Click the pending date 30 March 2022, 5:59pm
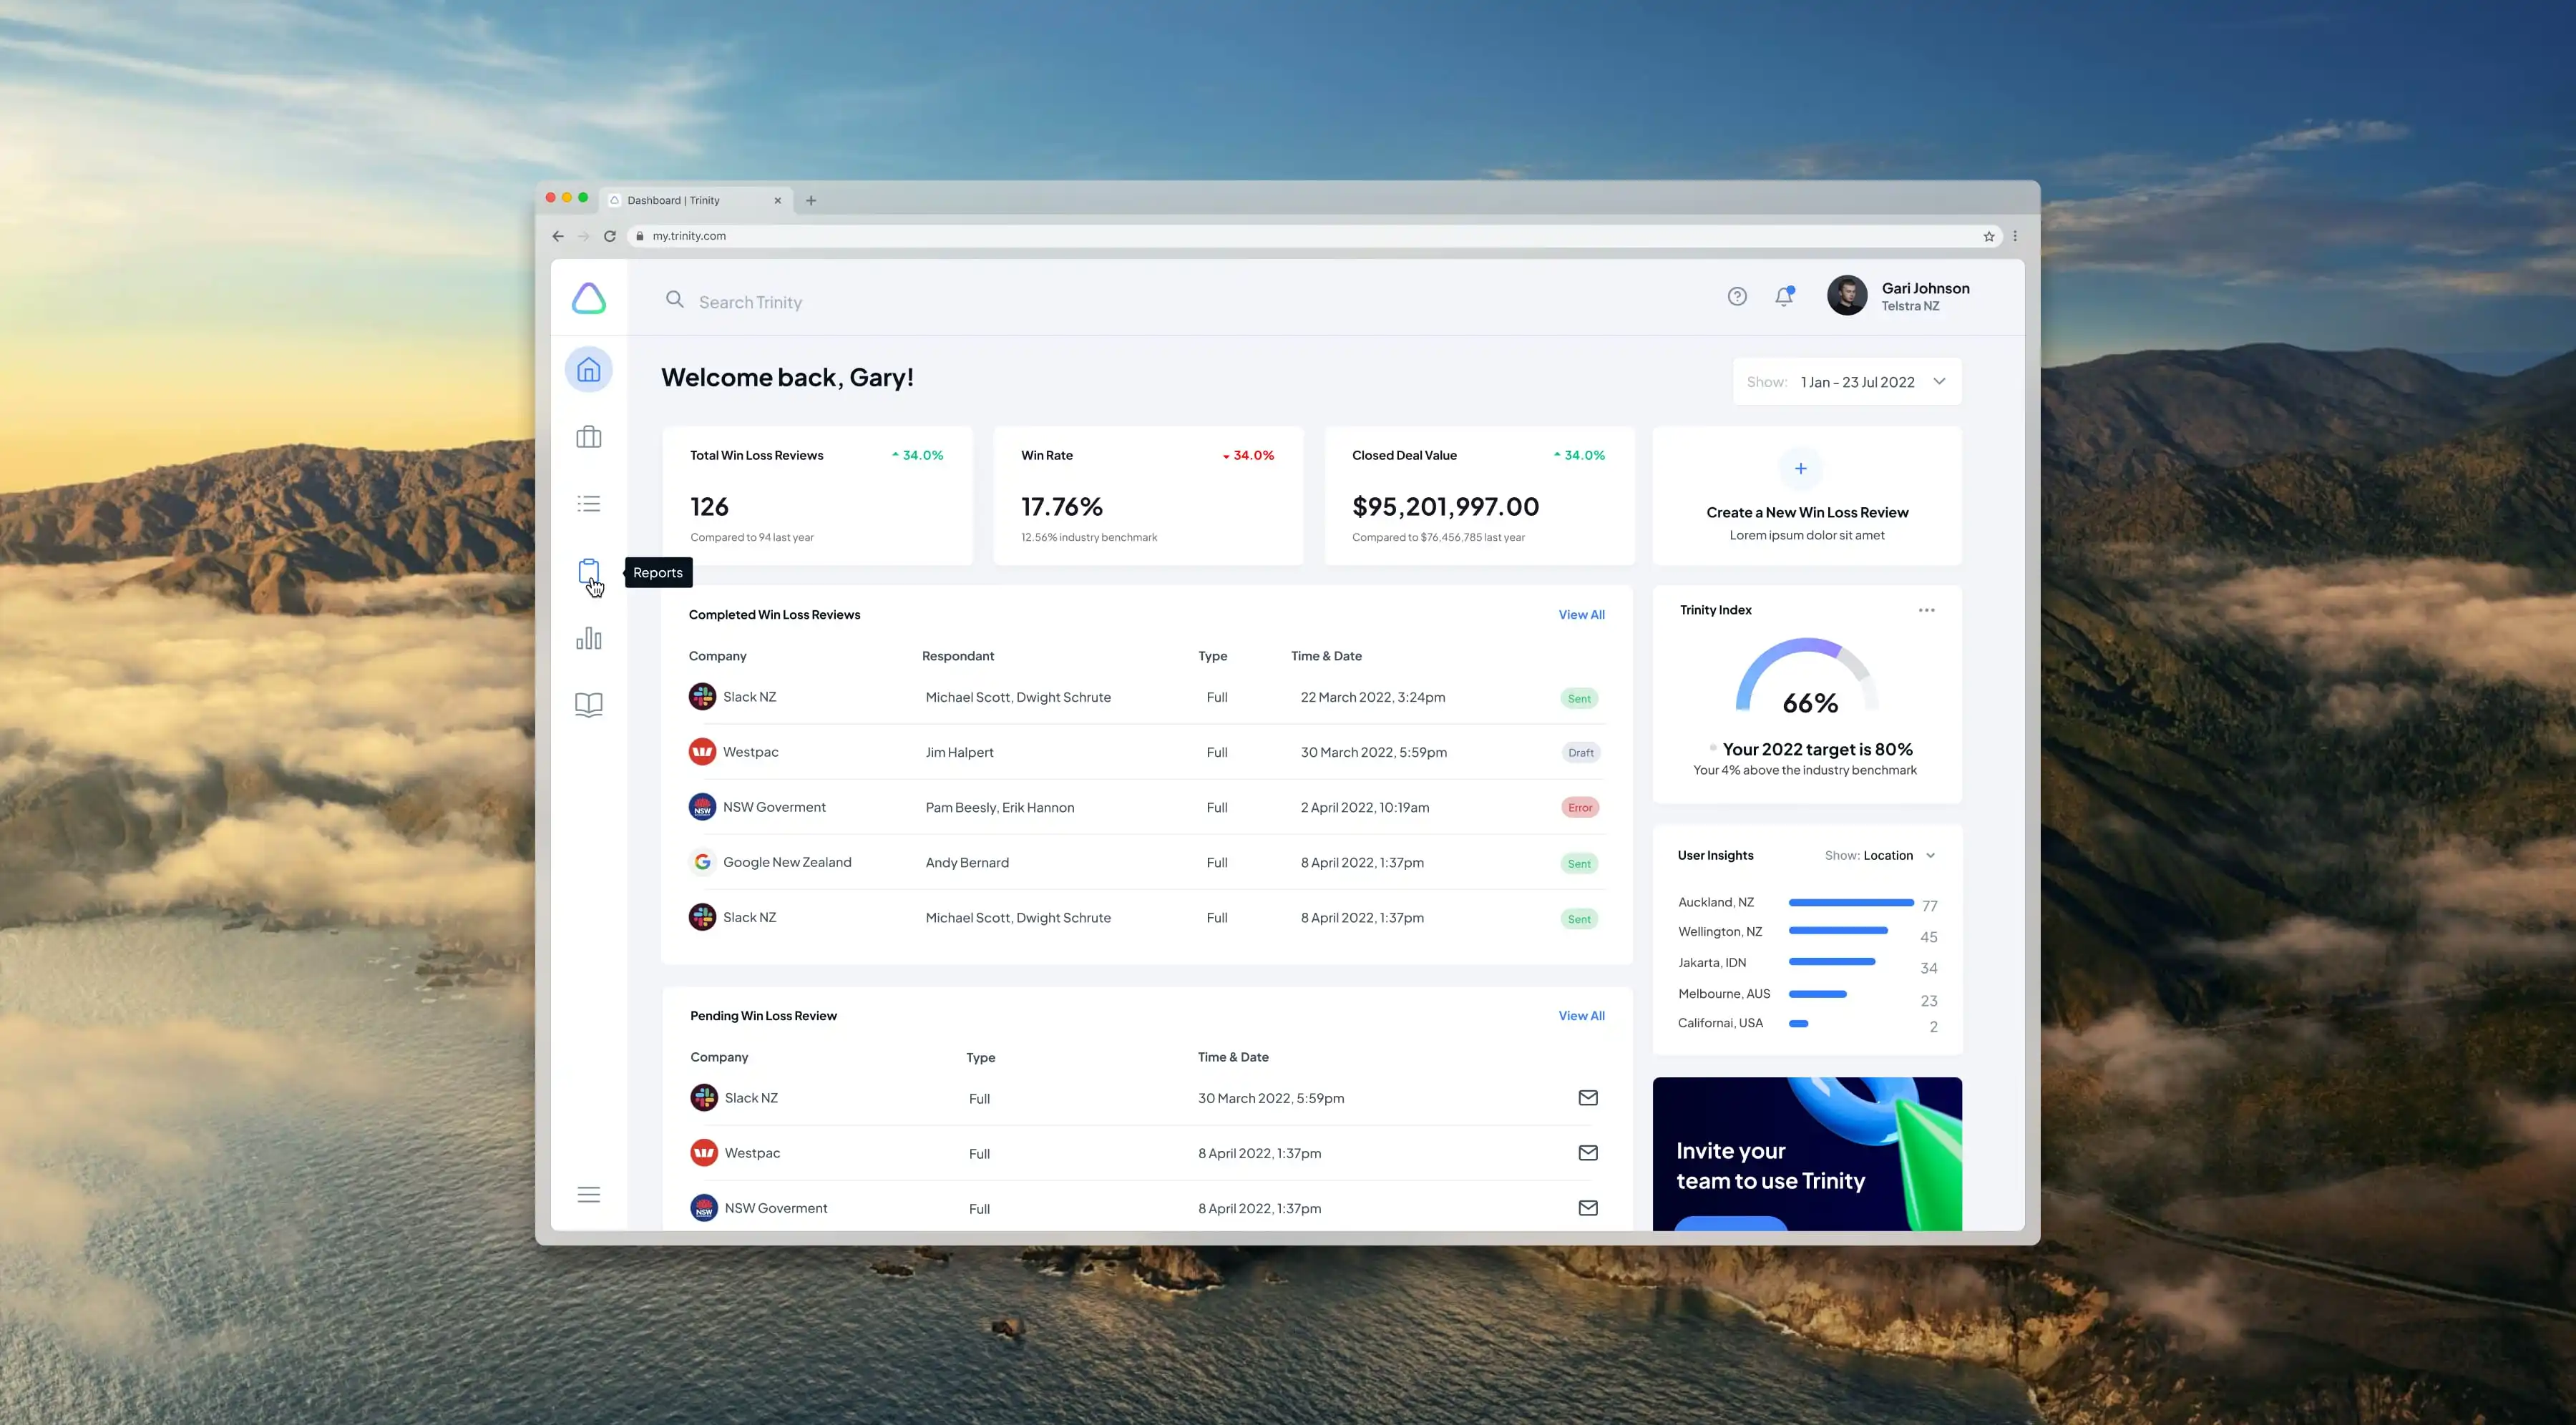 [x=1270, y=1098]
